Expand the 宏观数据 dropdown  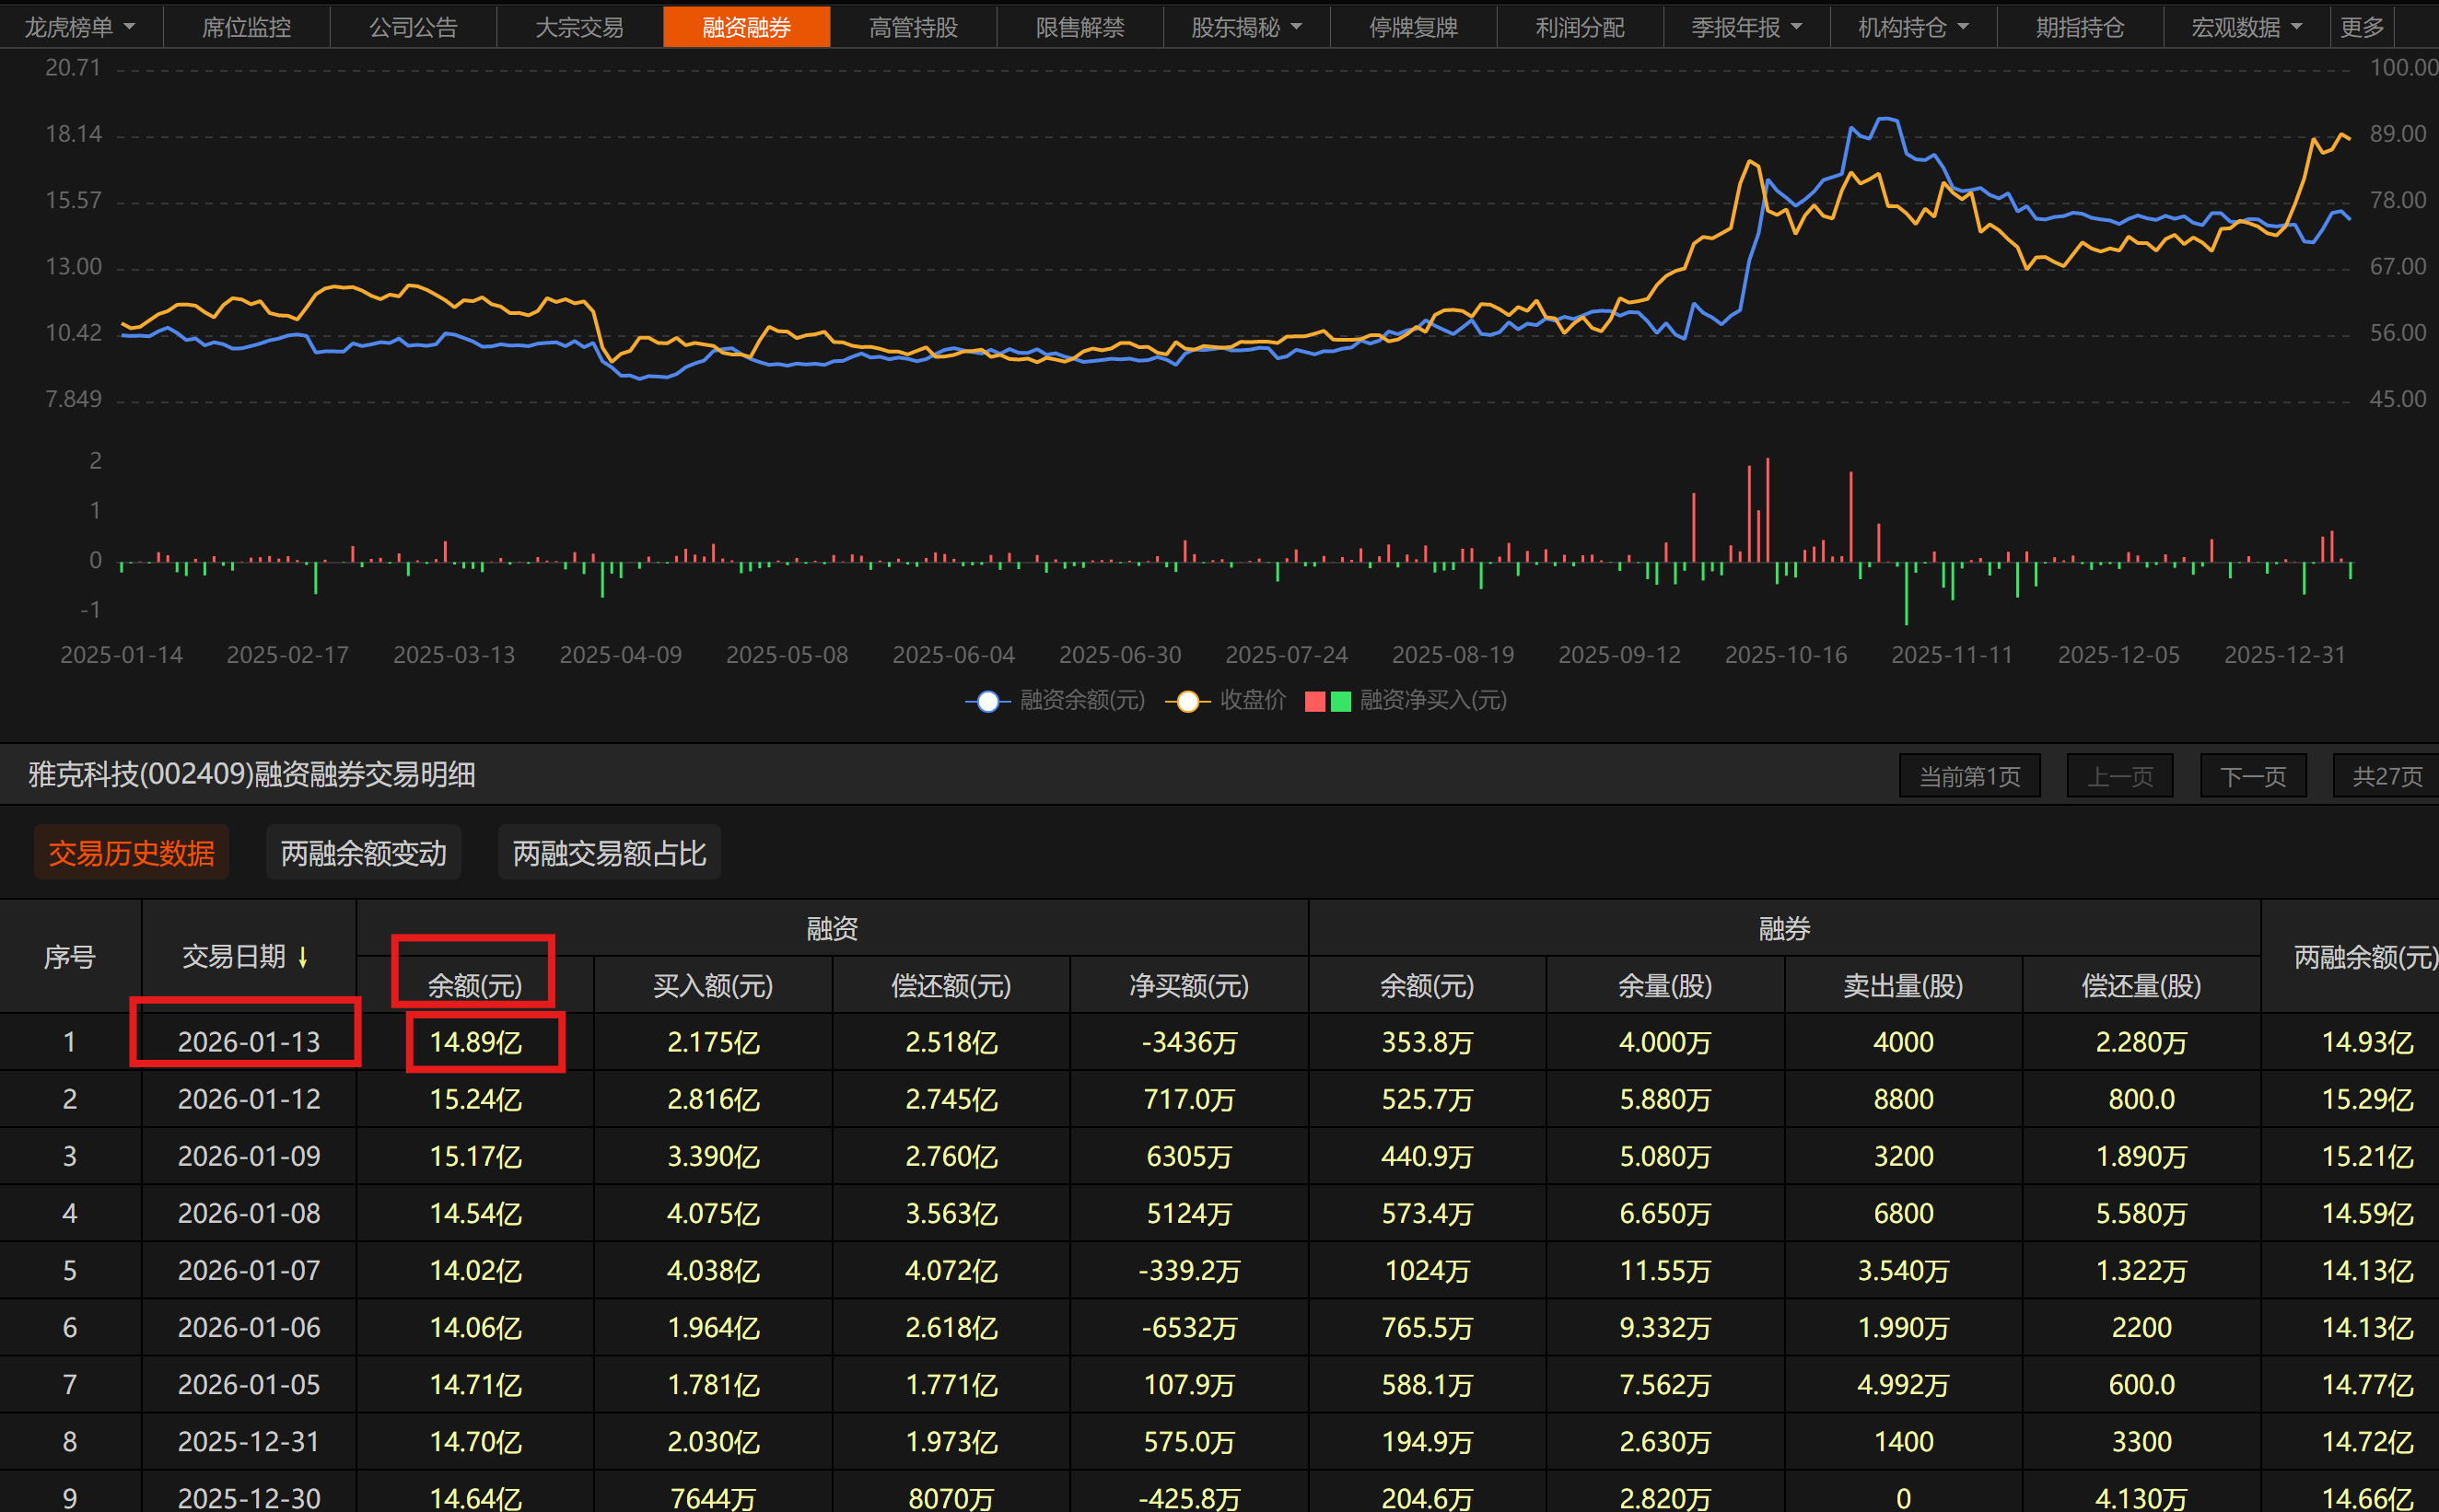pos(2297,27)
